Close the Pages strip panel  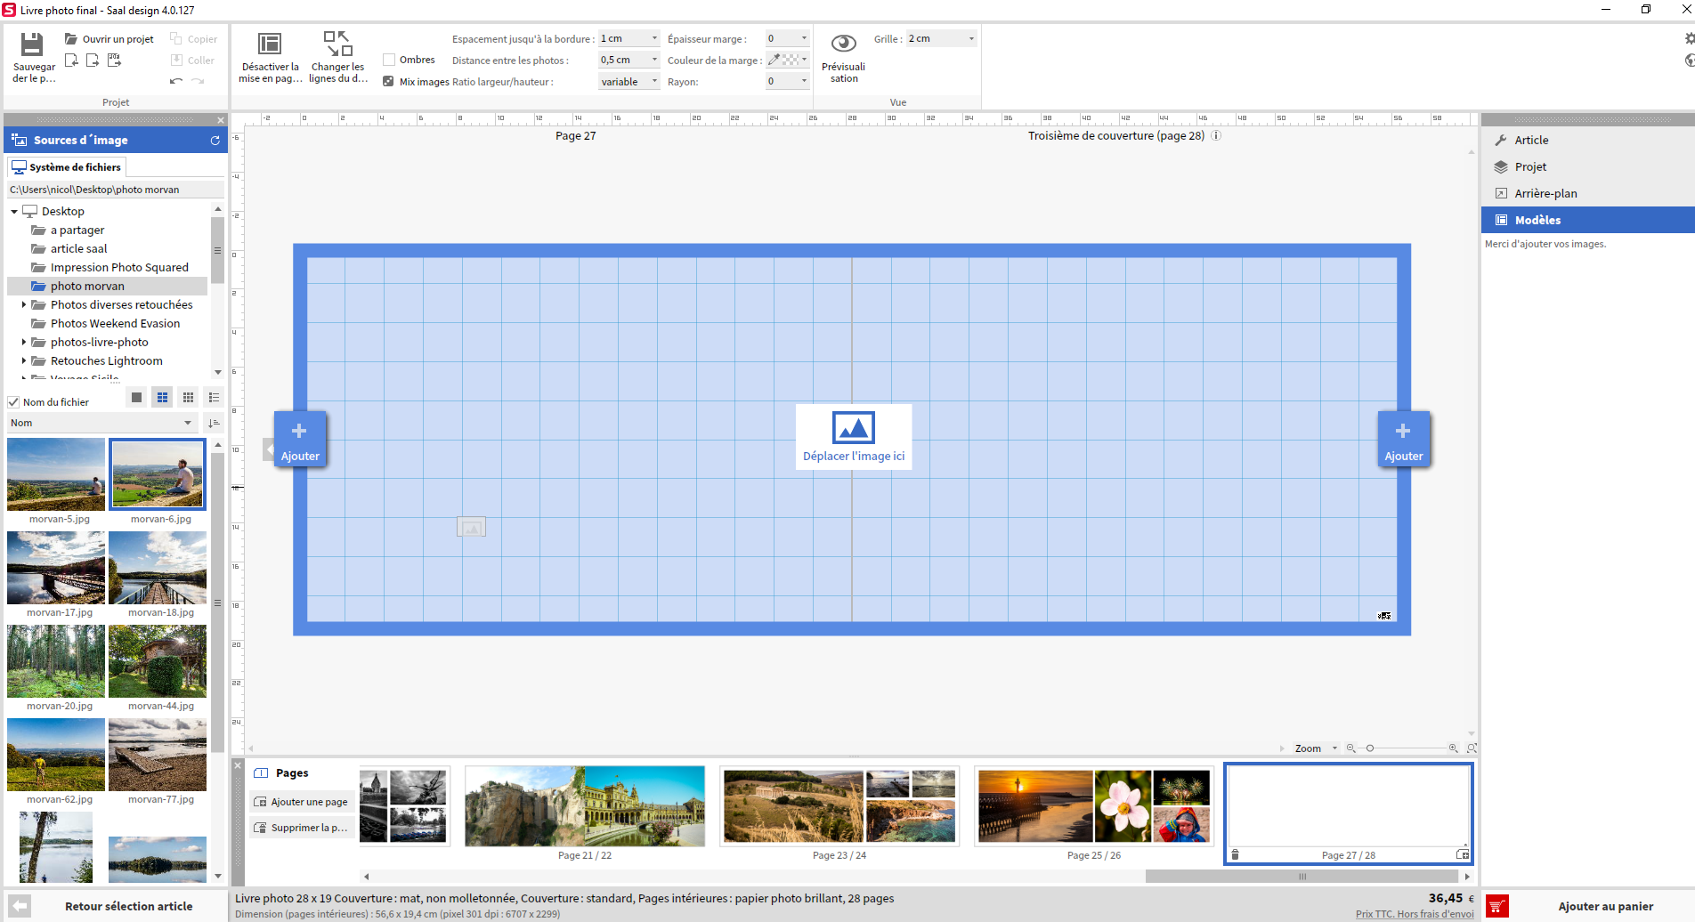click(238, 765)
